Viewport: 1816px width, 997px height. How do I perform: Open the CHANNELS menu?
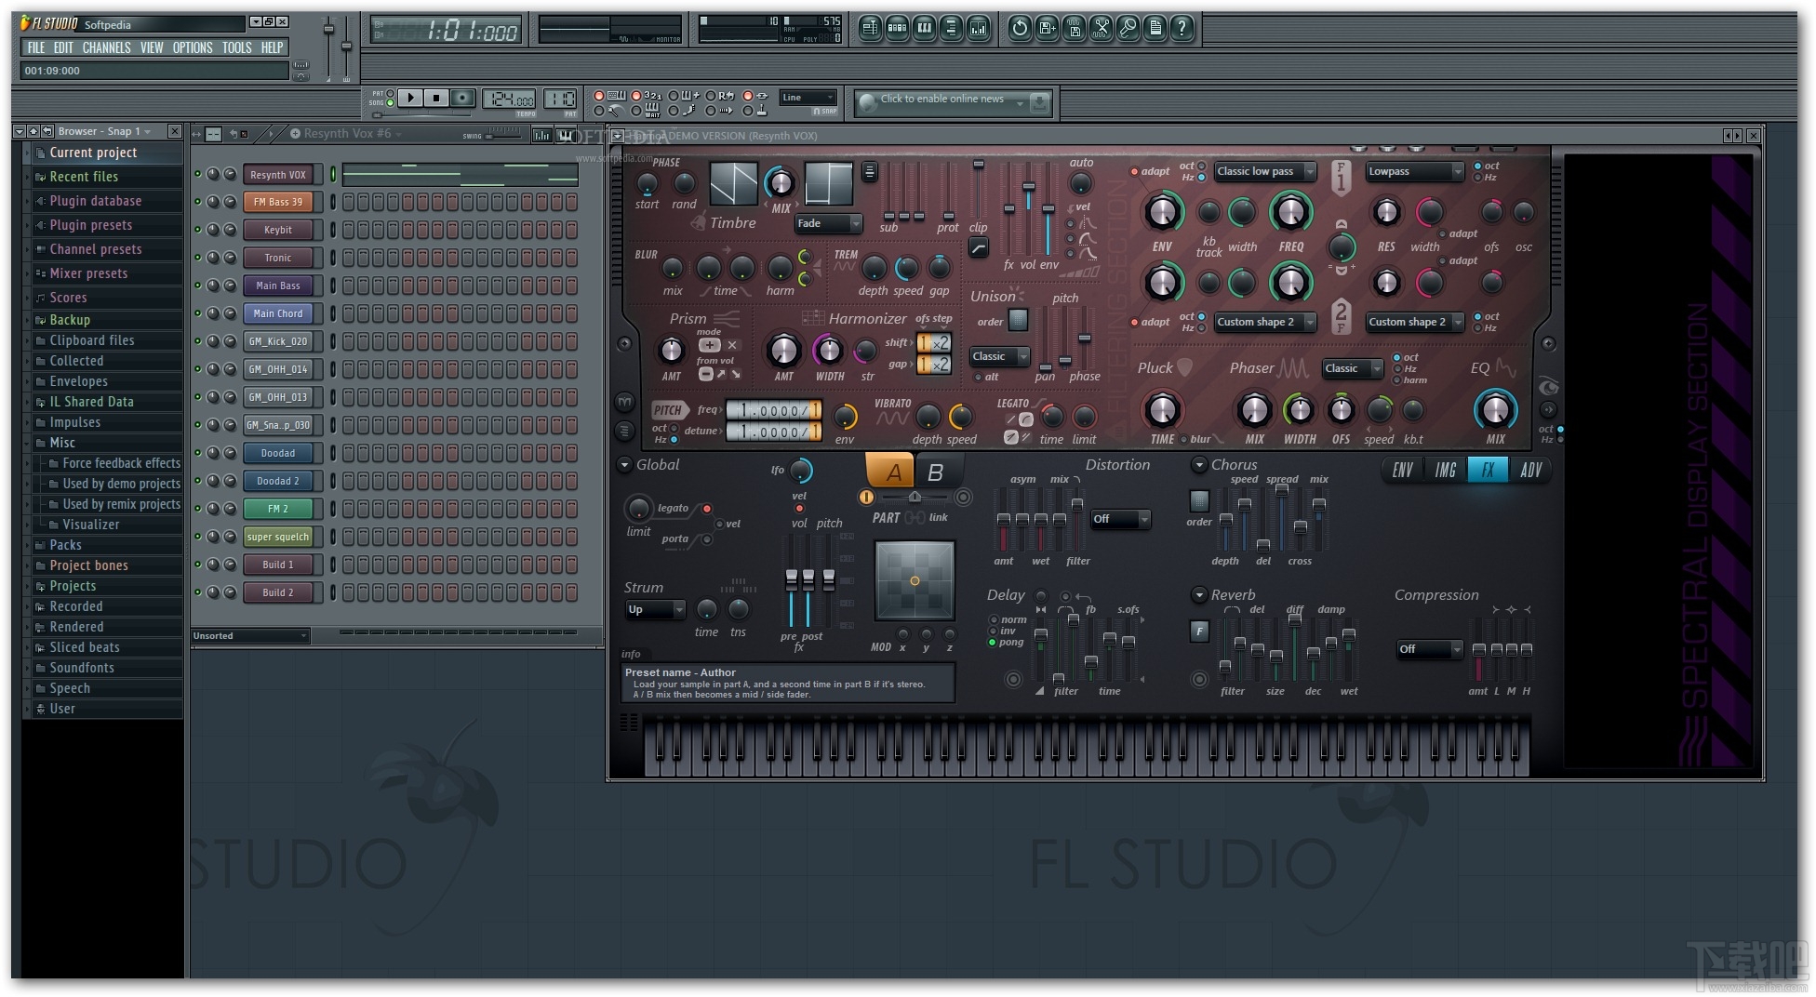pos(106,47)
